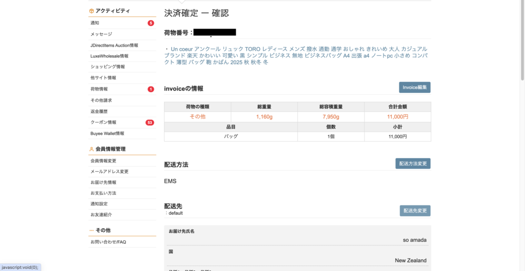Image resolution: width=525 pixels, height=271 pixels.
Task: Click the red 5 notification badge
Action: click(x=151, y=23)
